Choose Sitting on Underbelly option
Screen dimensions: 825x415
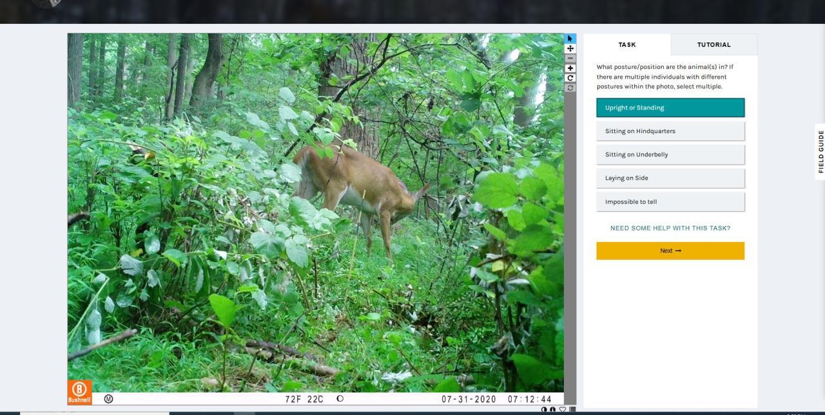[x=670, y=154]
